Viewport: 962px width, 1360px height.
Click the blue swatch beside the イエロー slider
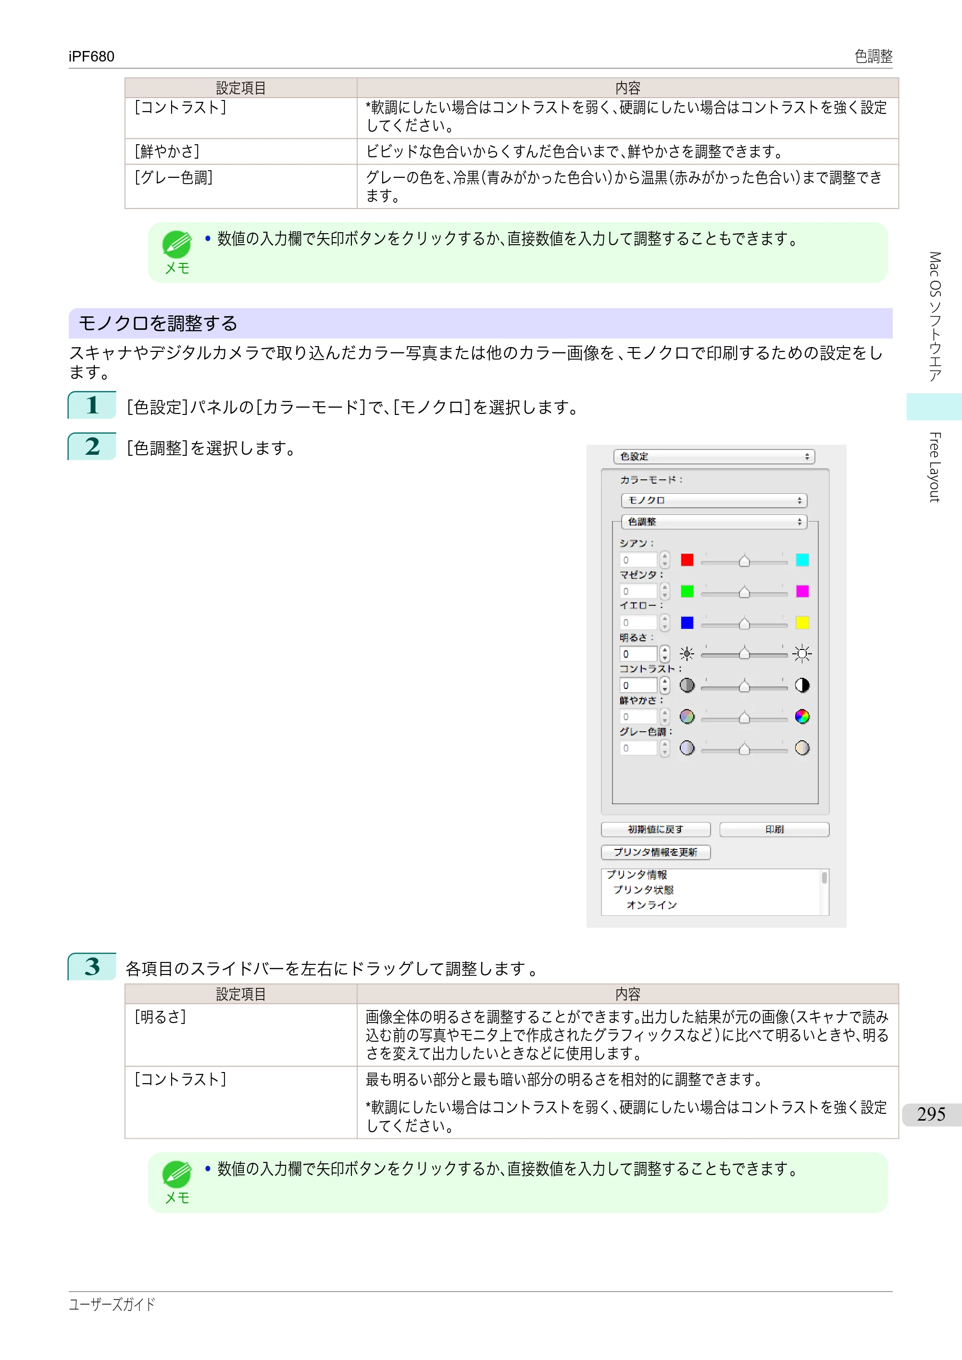[687, 623]
